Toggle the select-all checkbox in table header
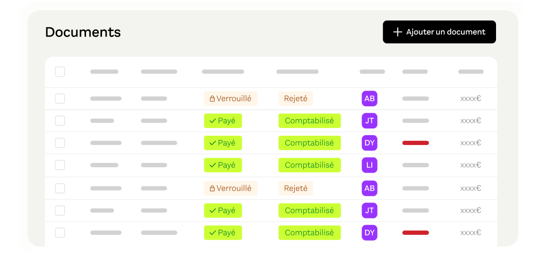546x257 pixels. (x=60, y=72)
